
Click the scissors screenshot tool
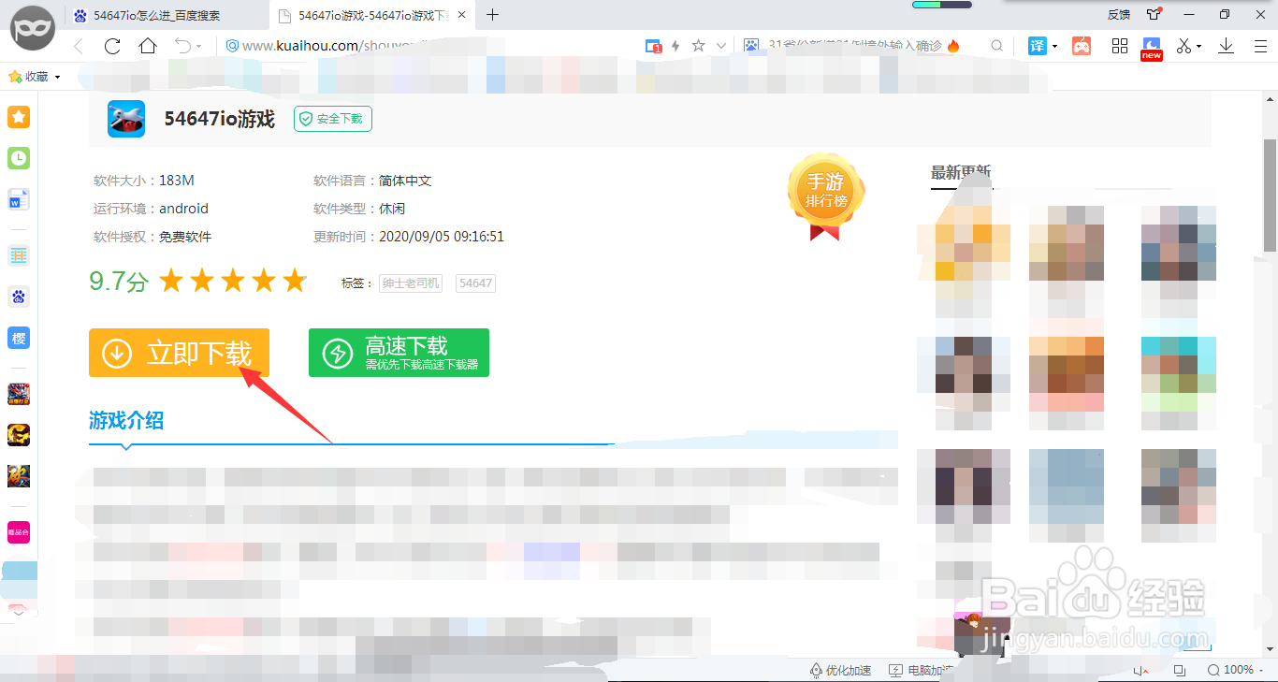[1184, 46]
